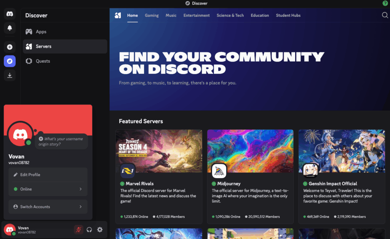Viewport: 390px width, 239px height.
Task: Click the Midjourney server title
Action: [229, 184]
